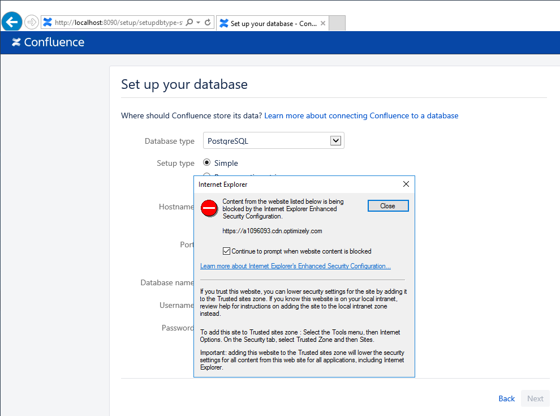
Task: Click the Back link at the bottom
Action: tap(506, 398)
